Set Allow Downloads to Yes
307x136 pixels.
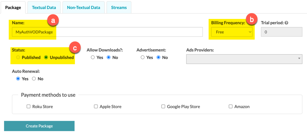[x=93, y=57]
